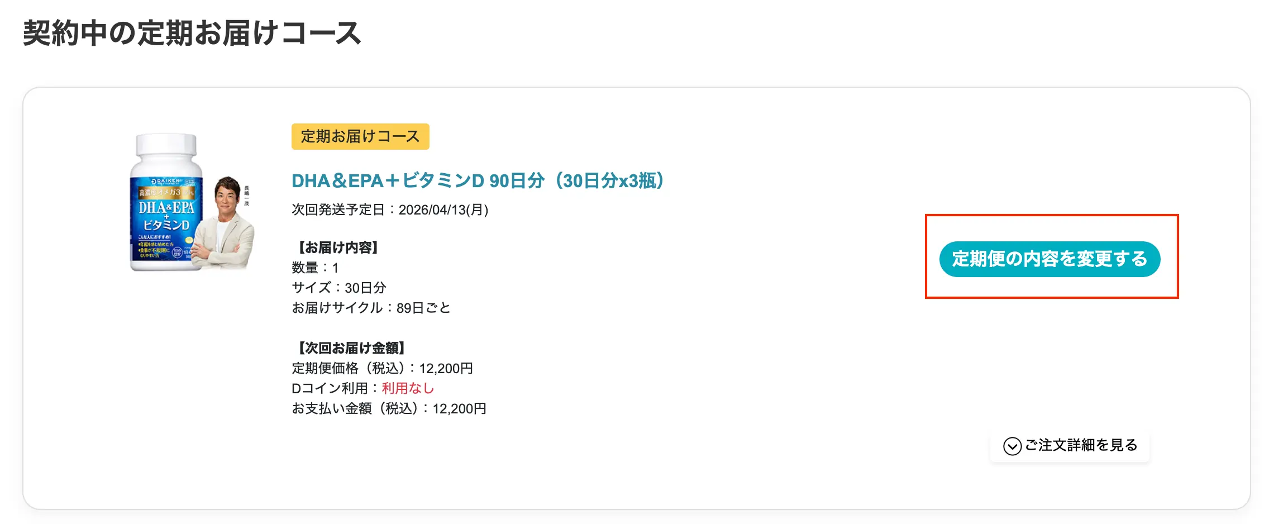The height and width of the screenshot is (524, 1269).
Task: Expand ご注文詳細を見る order details
Action: (x=1081, y=445)
